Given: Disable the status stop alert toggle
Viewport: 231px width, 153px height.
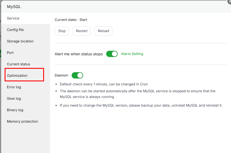Looking at the screenshot, I should [x=112, y=54].
